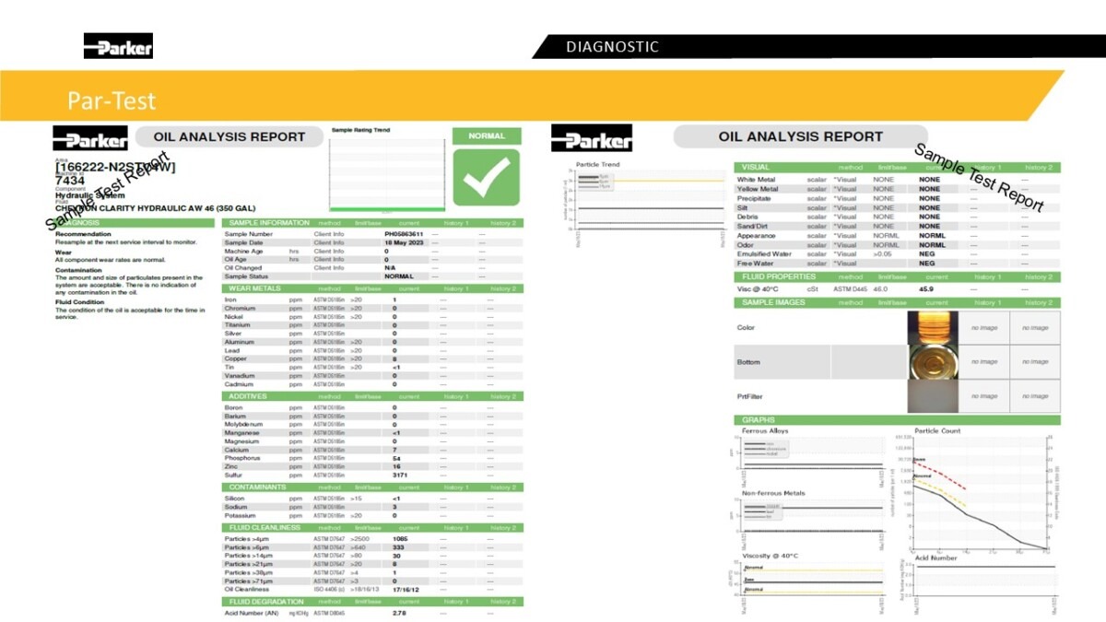This screenshot has width=1106, height=622.
Task: Select the VISUAL section header
Action: pyautogui.click(x=897, y=168)
